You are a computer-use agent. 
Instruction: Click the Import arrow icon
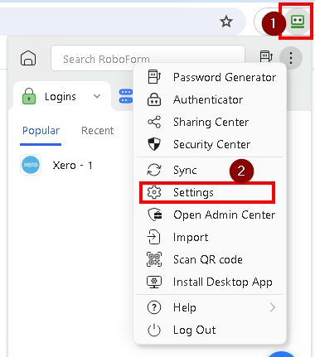click(x=153, y=237)
